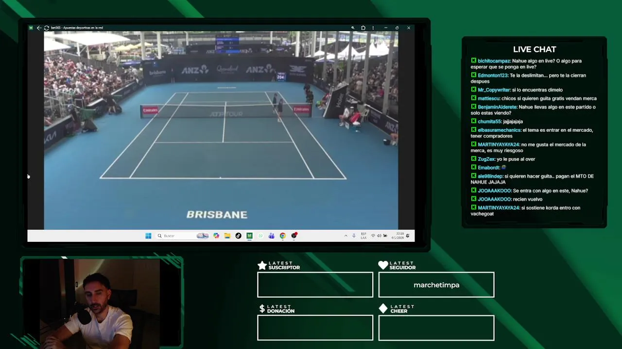Reload the bet365 page
Screen dimensions: 622x349
tap(46, 28)
